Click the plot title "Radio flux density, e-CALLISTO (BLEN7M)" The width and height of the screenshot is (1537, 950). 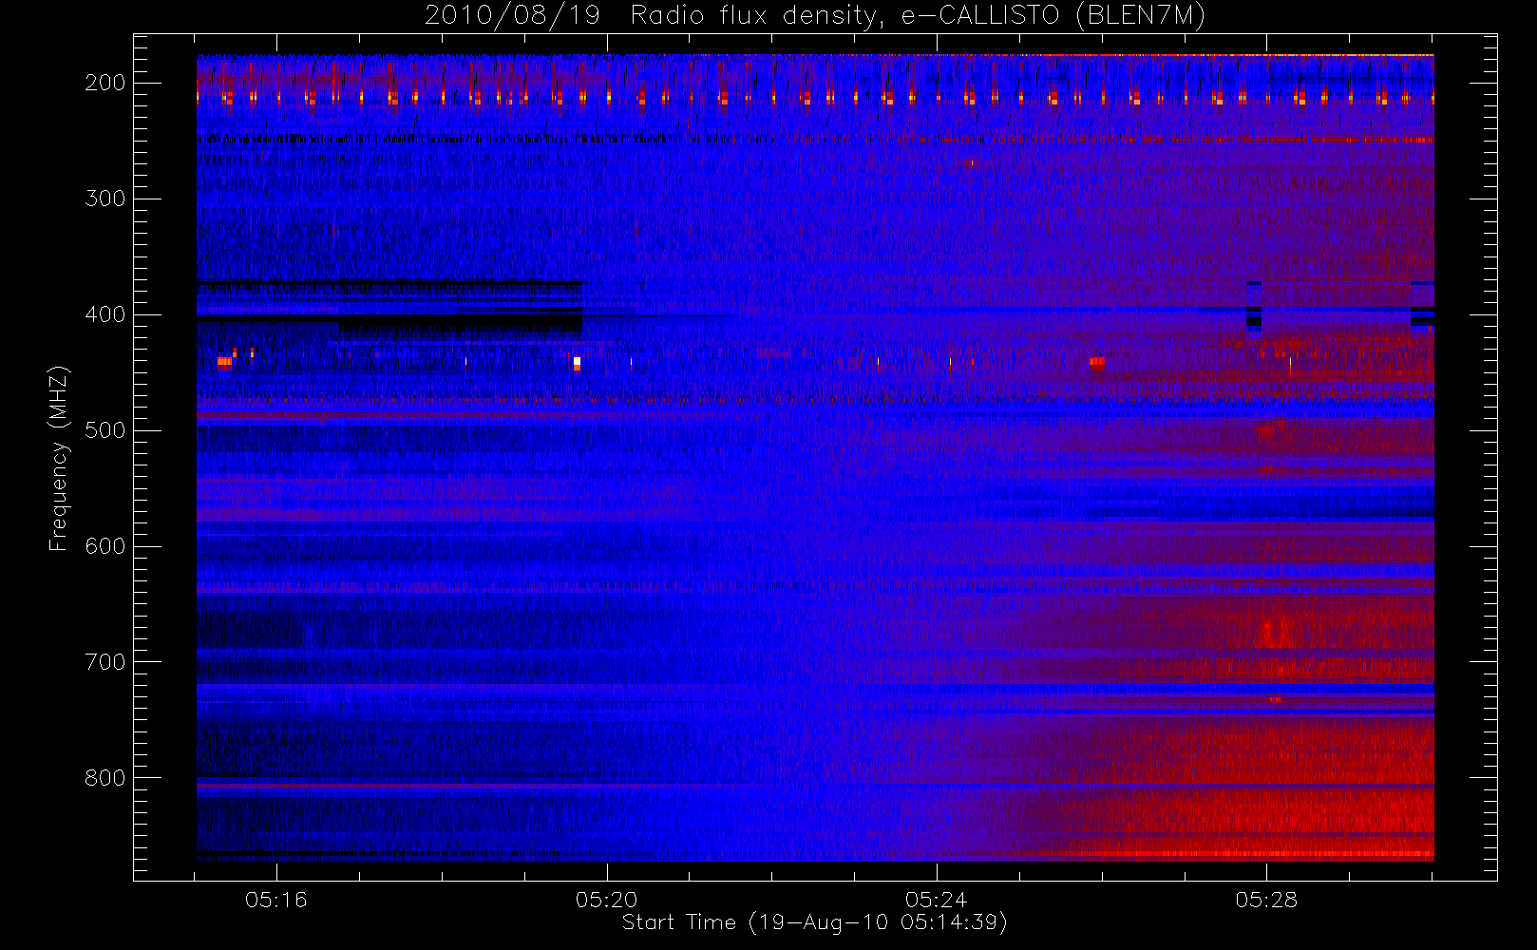[x=918, y=15]
